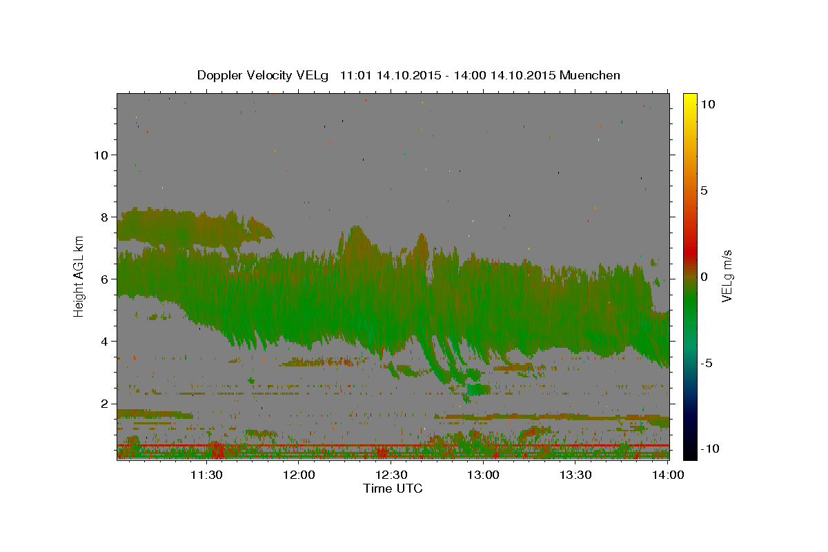This screenshot has width=828, height=552.
Task: Click the yellow top of the colorbar
Action: click(x=689, y=100)
